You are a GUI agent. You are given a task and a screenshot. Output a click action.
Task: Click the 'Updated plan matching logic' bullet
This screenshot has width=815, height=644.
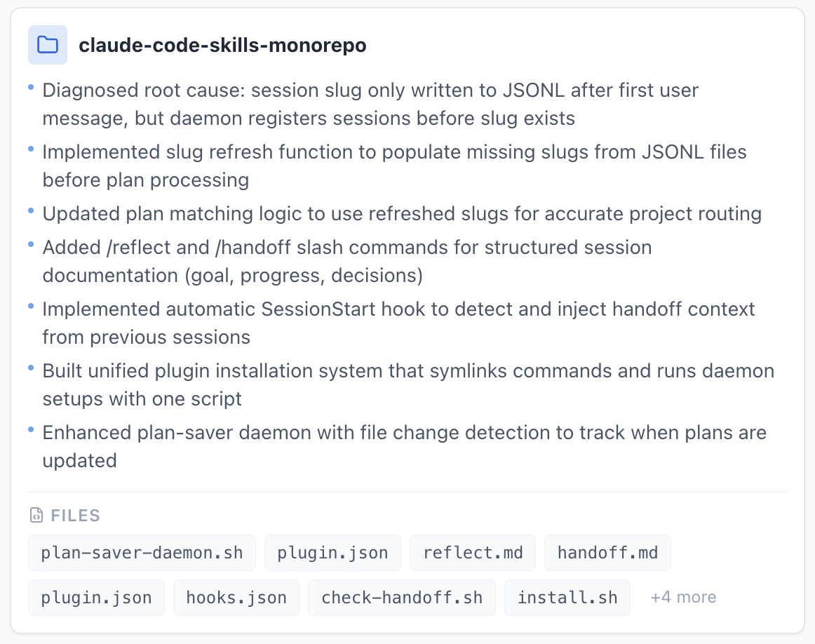[402, 213]
